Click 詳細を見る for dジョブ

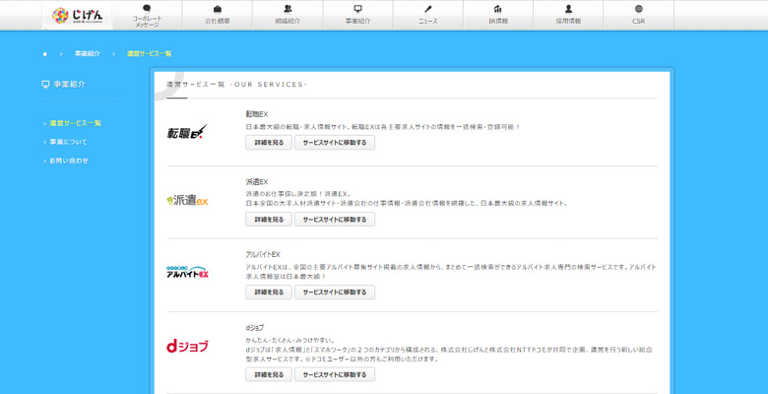click(x=269, y=375)
